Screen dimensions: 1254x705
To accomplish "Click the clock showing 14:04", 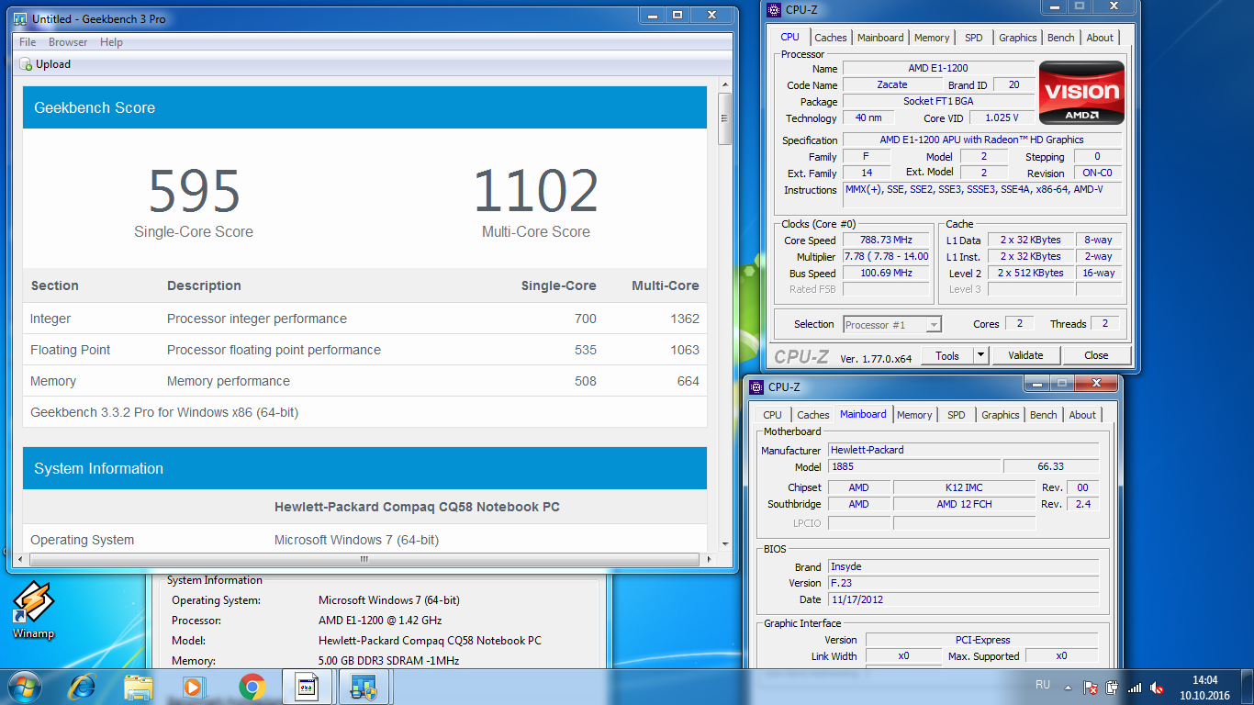I will (1204, 680).
